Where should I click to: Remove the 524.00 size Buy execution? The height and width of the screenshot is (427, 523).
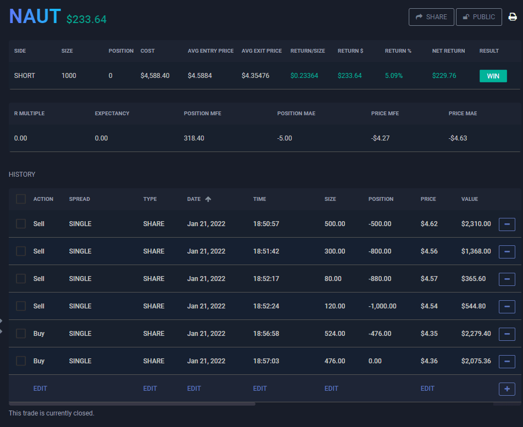tap(507, 334)
